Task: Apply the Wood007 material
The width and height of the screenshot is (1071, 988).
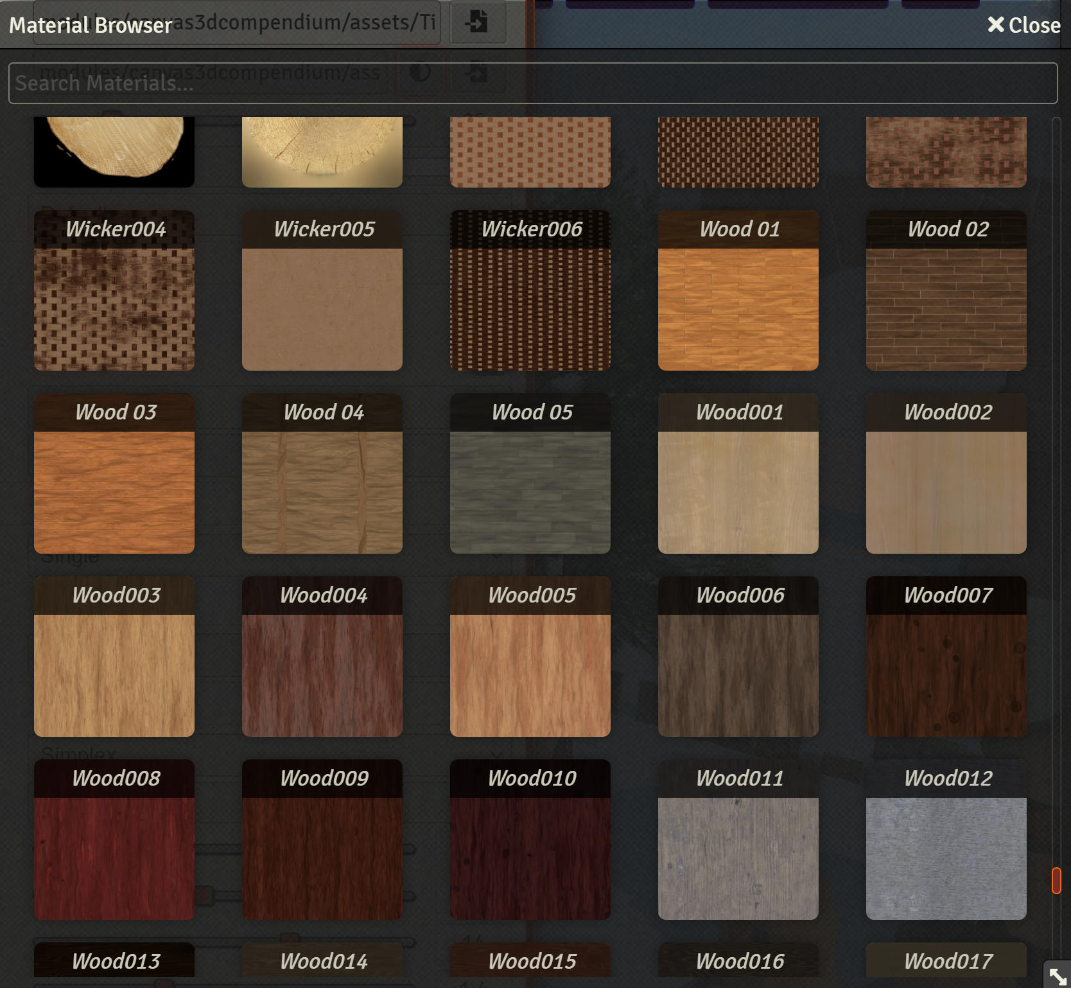Action: tap(946, 657)
